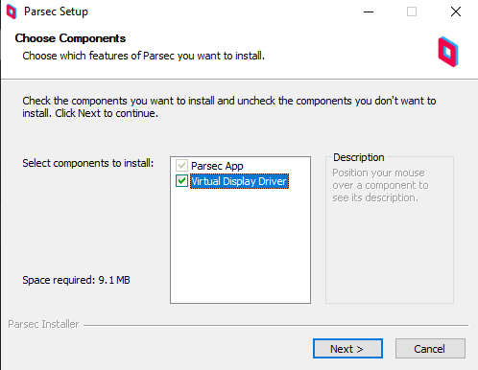Close the Parsec Setup window

[x=456, y=12]
